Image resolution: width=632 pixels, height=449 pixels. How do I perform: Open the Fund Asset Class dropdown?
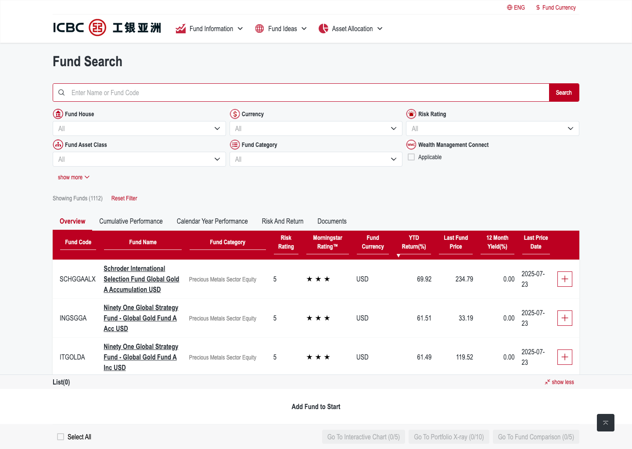click(139, 159)
